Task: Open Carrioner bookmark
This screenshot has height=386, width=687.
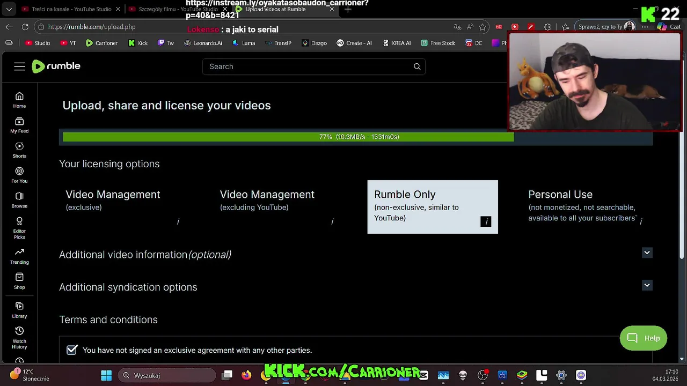Action: point(102,43)
